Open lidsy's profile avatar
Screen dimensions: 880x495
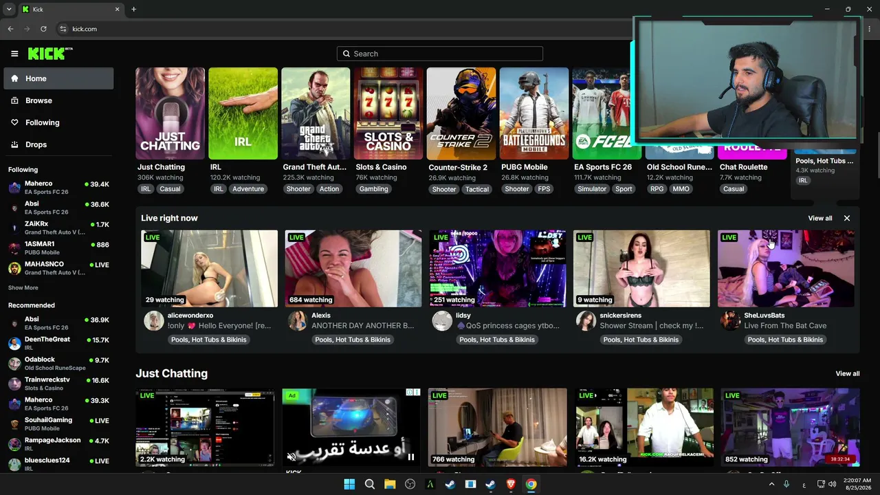tap(442, 321)
